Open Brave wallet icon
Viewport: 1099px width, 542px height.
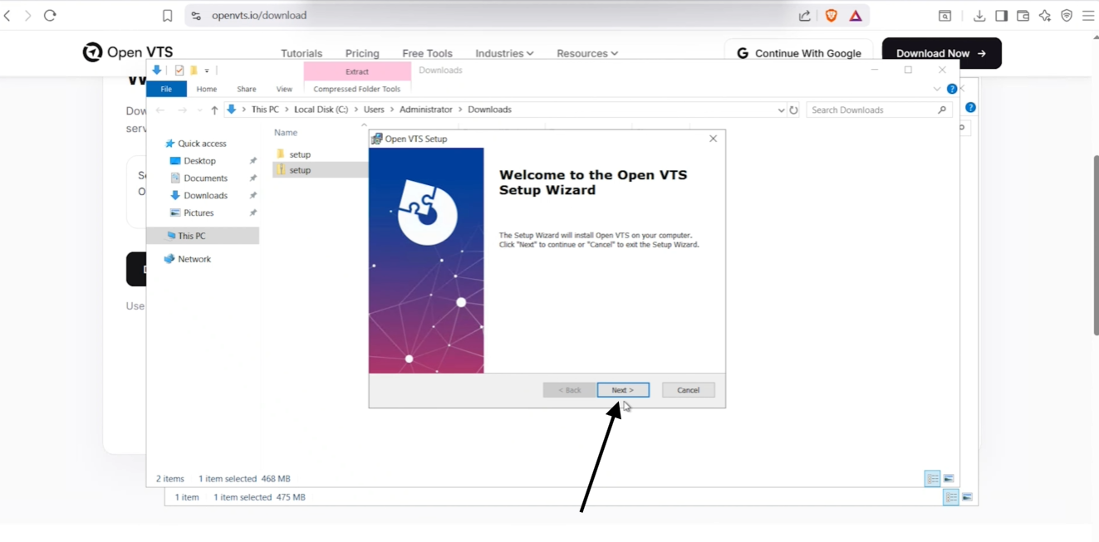(x=1023, y=16)
